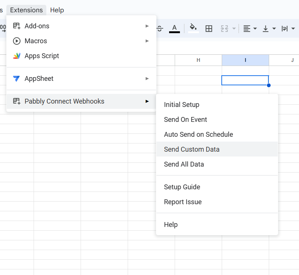The height and width of the screenshot is (275, 299).
Task: Toggle strikethrough formatting
Action: [x=160, y=29]
